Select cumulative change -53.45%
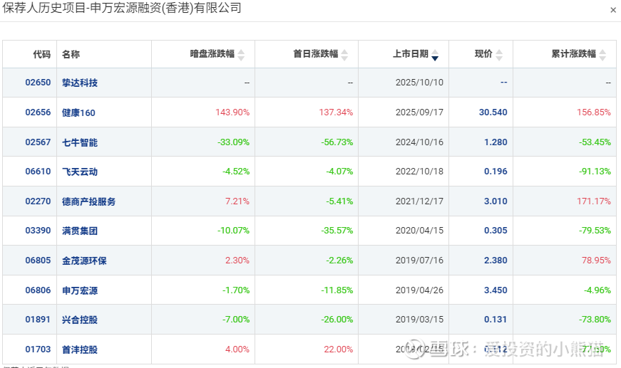This screenshot has height=368, width=621. (595, 142)
